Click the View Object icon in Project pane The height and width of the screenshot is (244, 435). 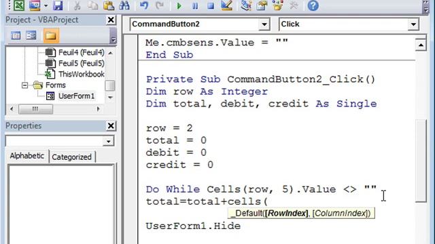pos(31,35)
